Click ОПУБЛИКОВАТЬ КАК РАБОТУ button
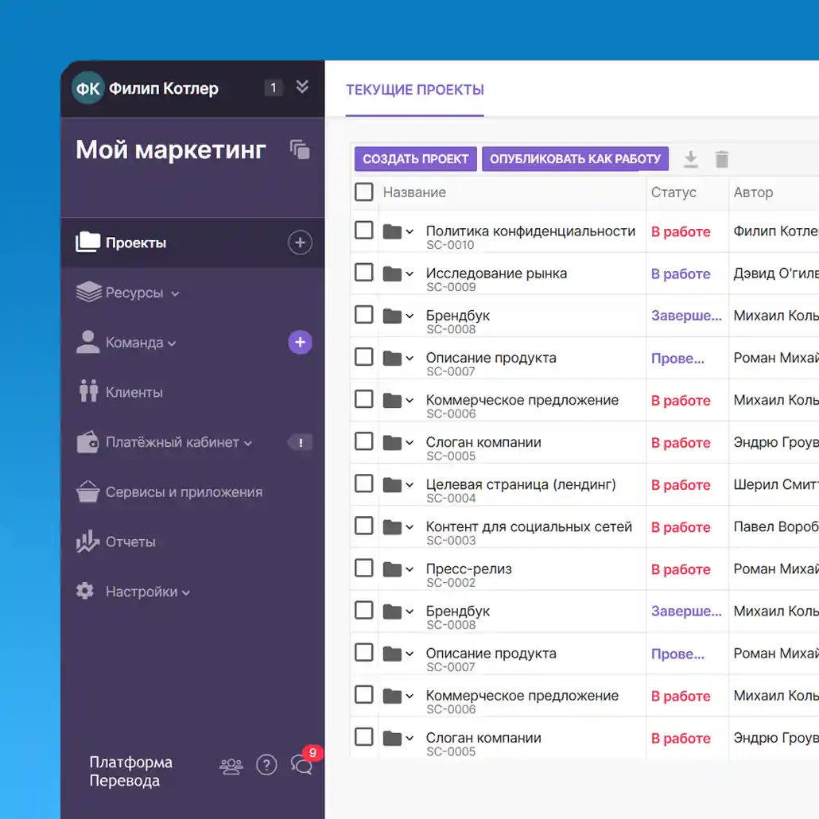Viewport: 819px width, 819px height. tap(575, 158)
